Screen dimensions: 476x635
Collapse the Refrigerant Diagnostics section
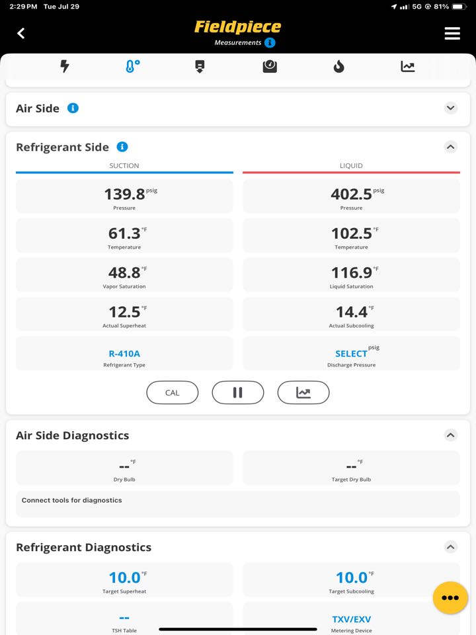tap(451, 547)
